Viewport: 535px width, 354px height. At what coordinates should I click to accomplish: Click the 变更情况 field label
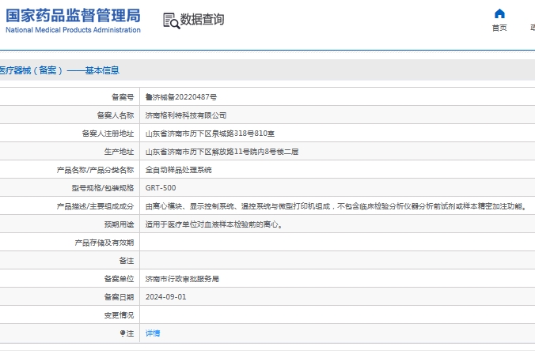[119, 315]
